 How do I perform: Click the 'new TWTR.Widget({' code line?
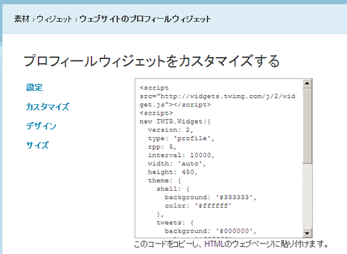click(175, 121)
